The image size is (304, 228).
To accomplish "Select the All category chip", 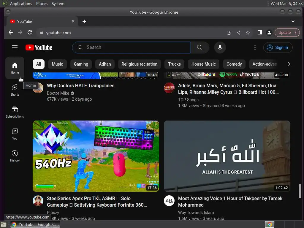I will (39, 64).
